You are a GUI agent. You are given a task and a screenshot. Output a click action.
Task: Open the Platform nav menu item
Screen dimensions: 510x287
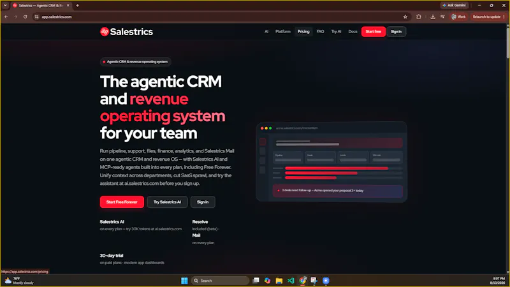[283, 31]
